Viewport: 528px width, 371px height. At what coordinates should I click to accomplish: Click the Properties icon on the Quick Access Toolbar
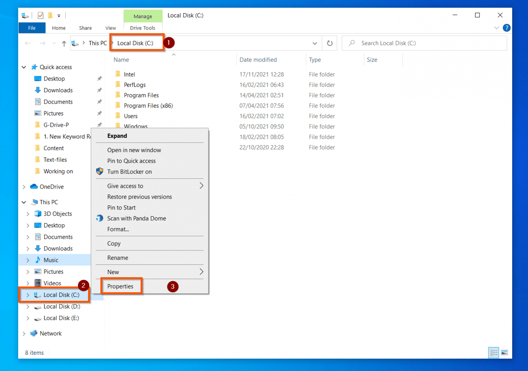coord(41,15)
